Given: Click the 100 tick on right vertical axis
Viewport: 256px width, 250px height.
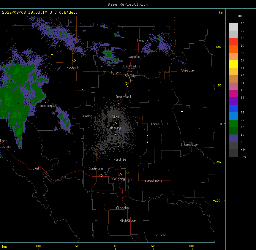Looking at the screenshot, I should [218, 47].
